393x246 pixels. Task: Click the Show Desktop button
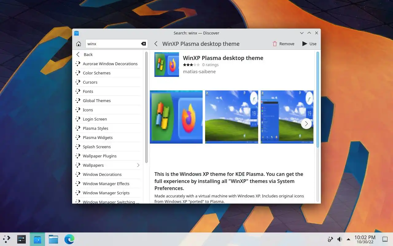pos(385,239)
